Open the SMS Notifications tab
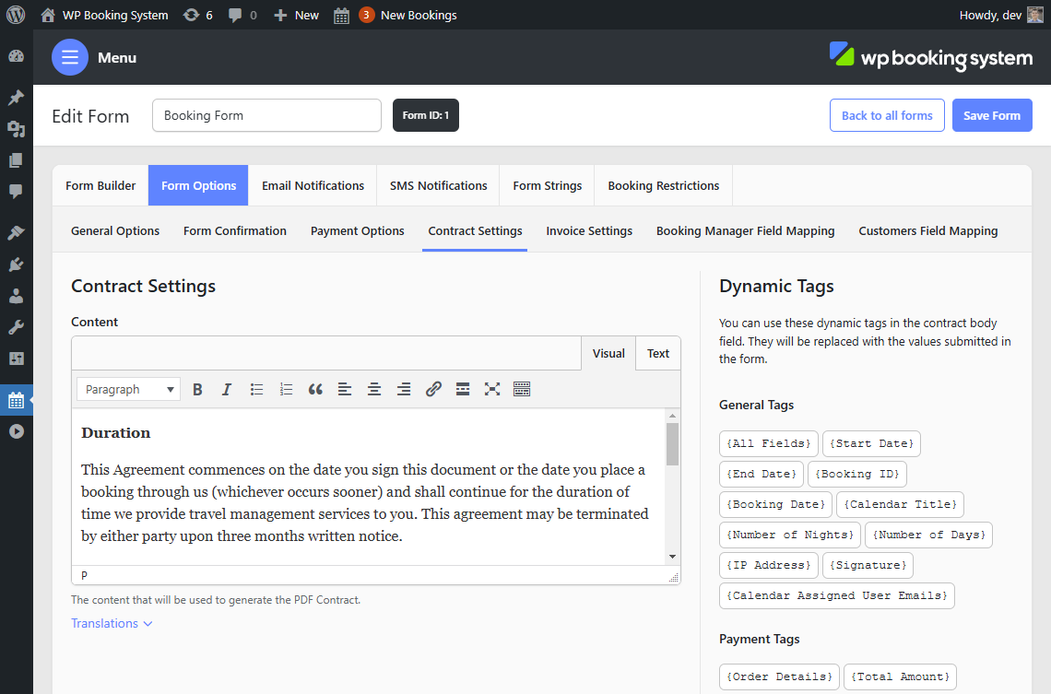Screen dimensions: 1051x694 [438, 185]
